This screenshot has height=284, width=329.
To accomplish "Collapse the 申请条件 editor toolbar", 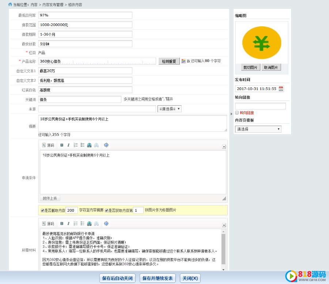I will (224, 147).
